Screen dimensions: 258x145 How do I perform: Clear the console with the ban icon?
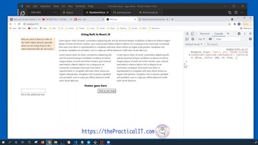click(x=193, y=39)
